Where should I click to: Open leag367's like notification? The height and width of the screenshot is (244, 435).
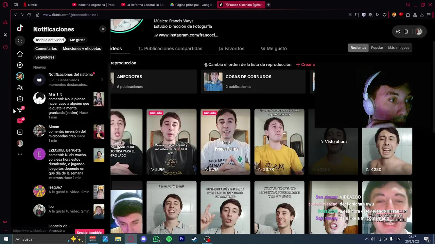coord(69,191)
